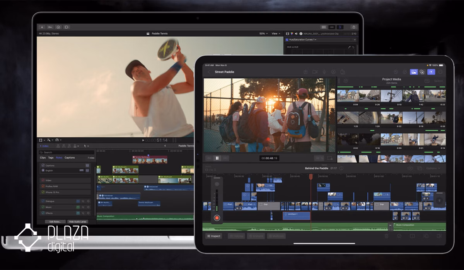Toggle the iPhone 15 Pro role checkbox
This screenshot has width=464, height=270.
pyautogui.click(x=43, y=192)
